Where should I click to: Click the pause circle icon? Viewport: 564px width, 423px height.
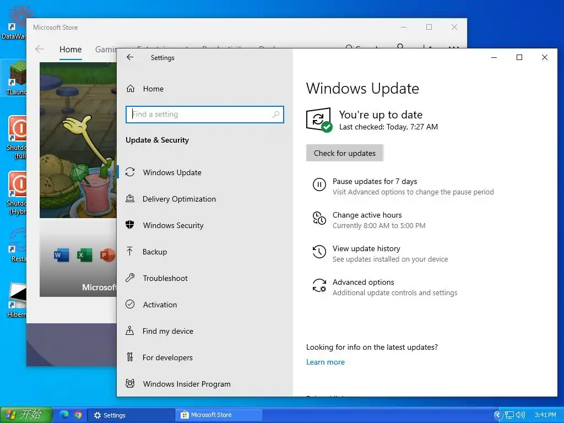pyautogui.click(x=319, y=185)
